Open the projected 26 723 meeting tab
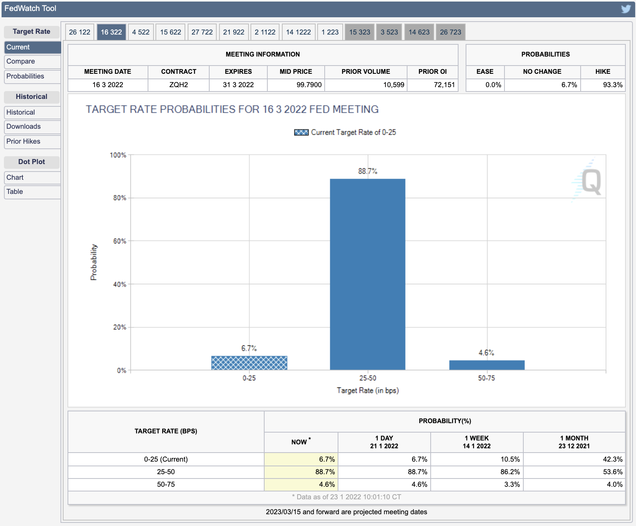The height and width of the screenshot is (526, 636). (x=451, y=32)
